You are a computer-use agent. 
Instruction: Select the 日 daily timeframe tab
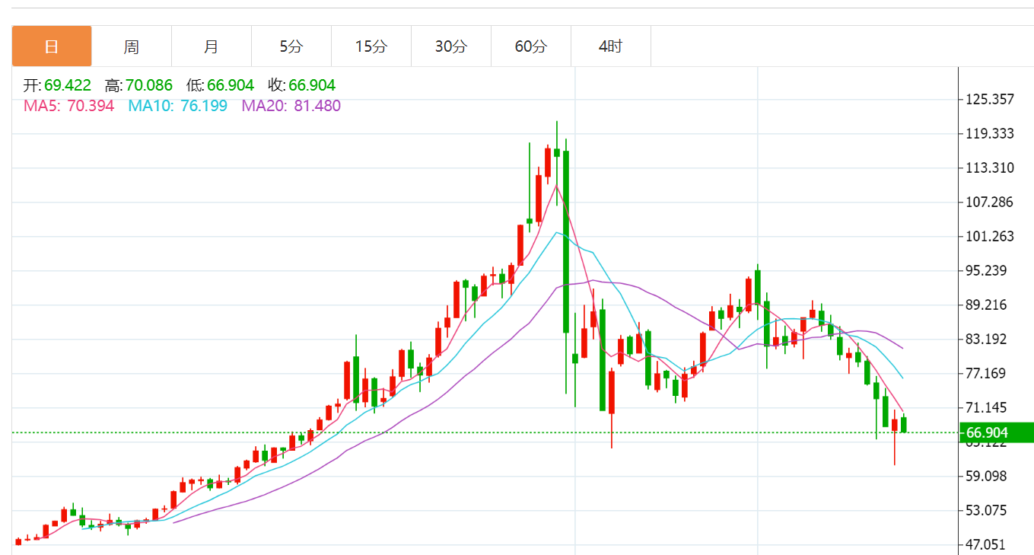(51, 46)
